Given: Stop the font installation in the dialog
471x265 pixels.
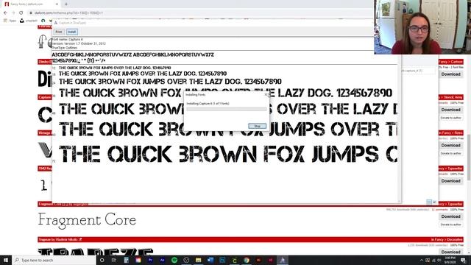Looking at the screenshot, I should click(257, 126).
